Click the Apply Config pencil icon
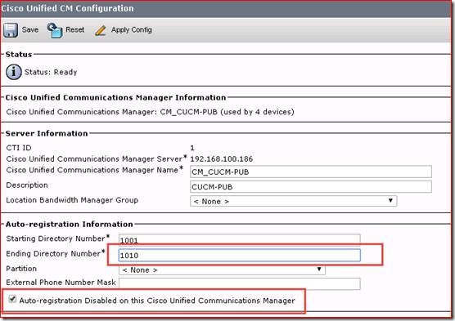The width and height of the screenshot is (455, 321). (x=101, y=30)
